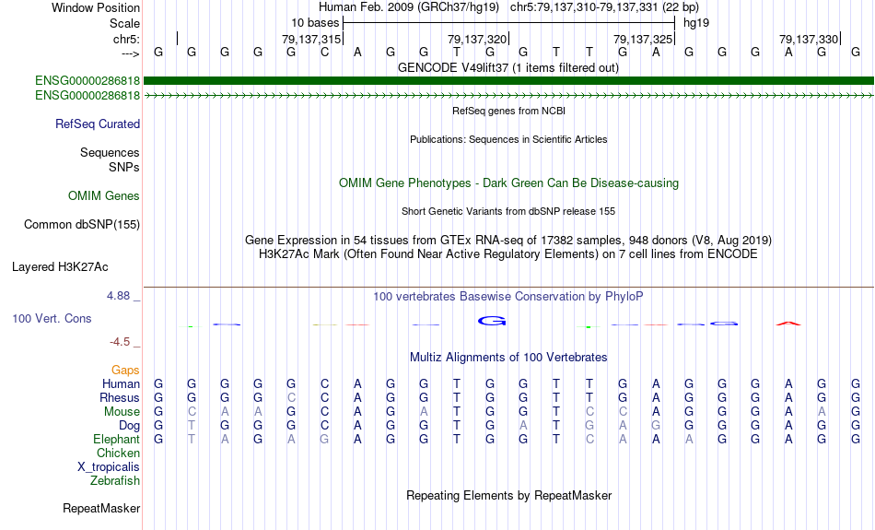Click the chr5: label on the ruler

coord(126,39)
